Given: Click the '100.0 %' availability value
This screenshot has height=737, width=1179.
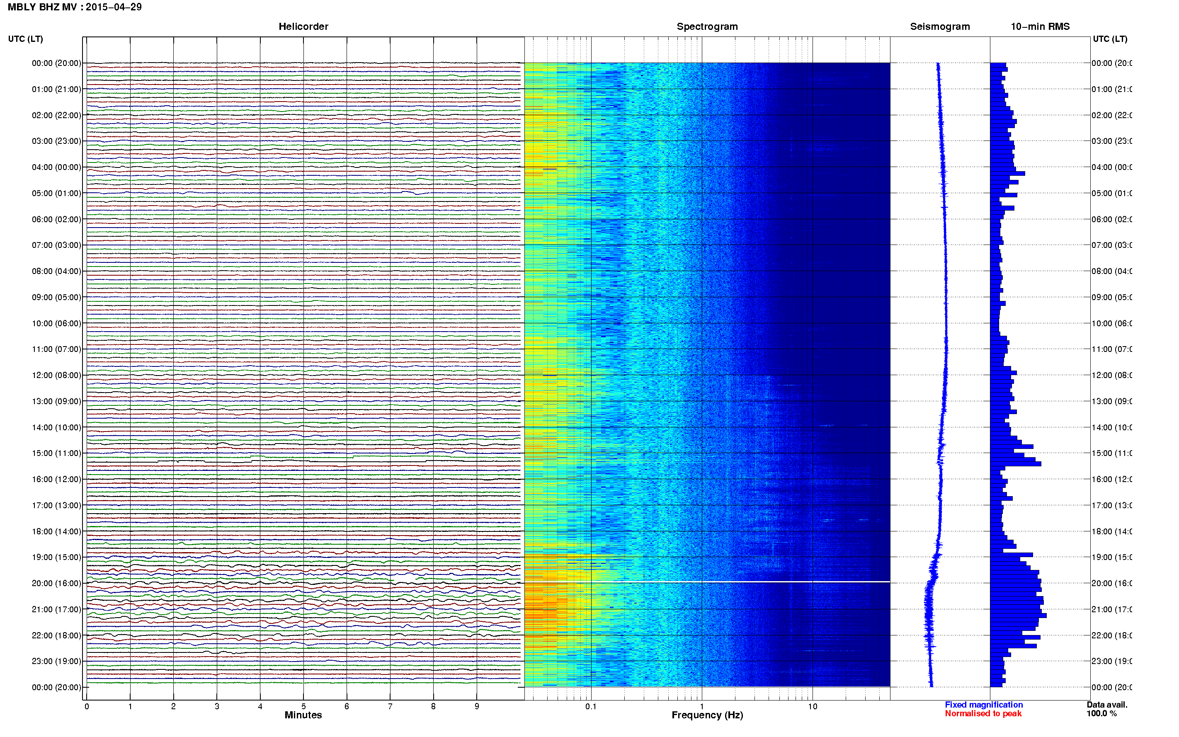Looking at the screenshot, I should point(1101,714).
